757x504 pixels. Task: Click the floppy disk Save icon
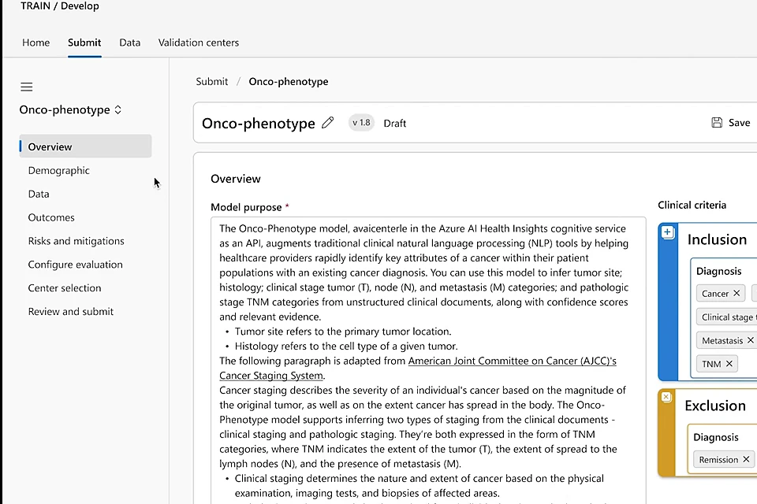[x=717, y=123]
